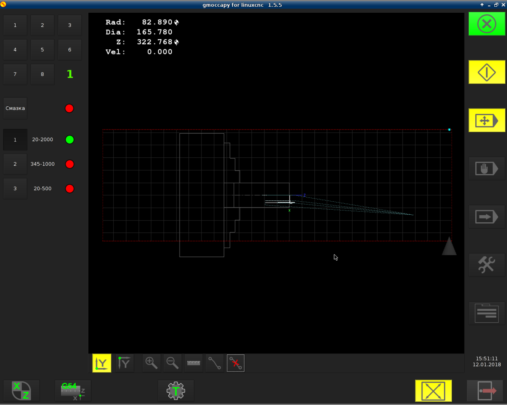
Task: Open the settings wrench and screwdriver page
Action: [x=487, y=265]
